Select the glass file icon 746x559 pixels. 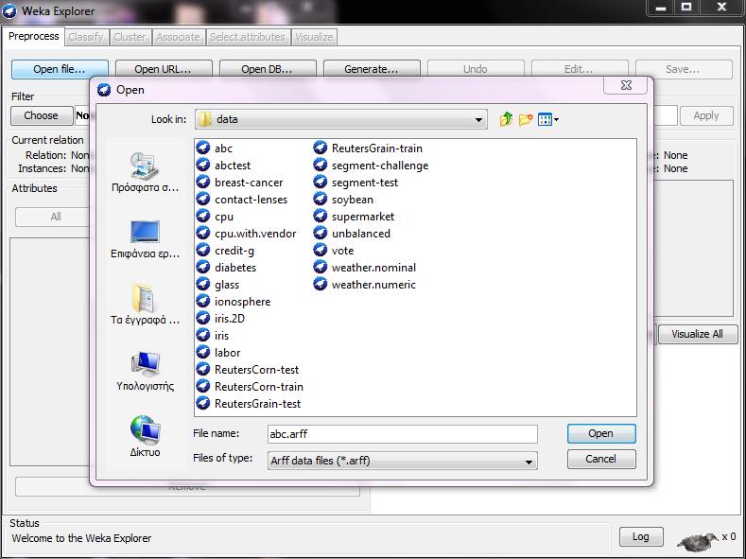coord(203,285)
